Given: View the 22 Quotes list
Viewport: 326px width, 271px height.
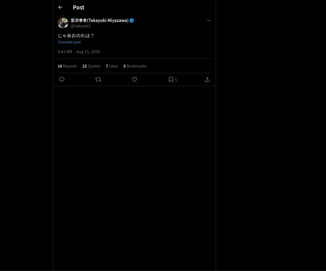Looking at the screenshot, I should (x=91, y=66).
